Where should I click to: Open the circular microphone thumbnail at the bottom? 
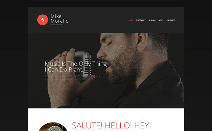tap(53, 127)
